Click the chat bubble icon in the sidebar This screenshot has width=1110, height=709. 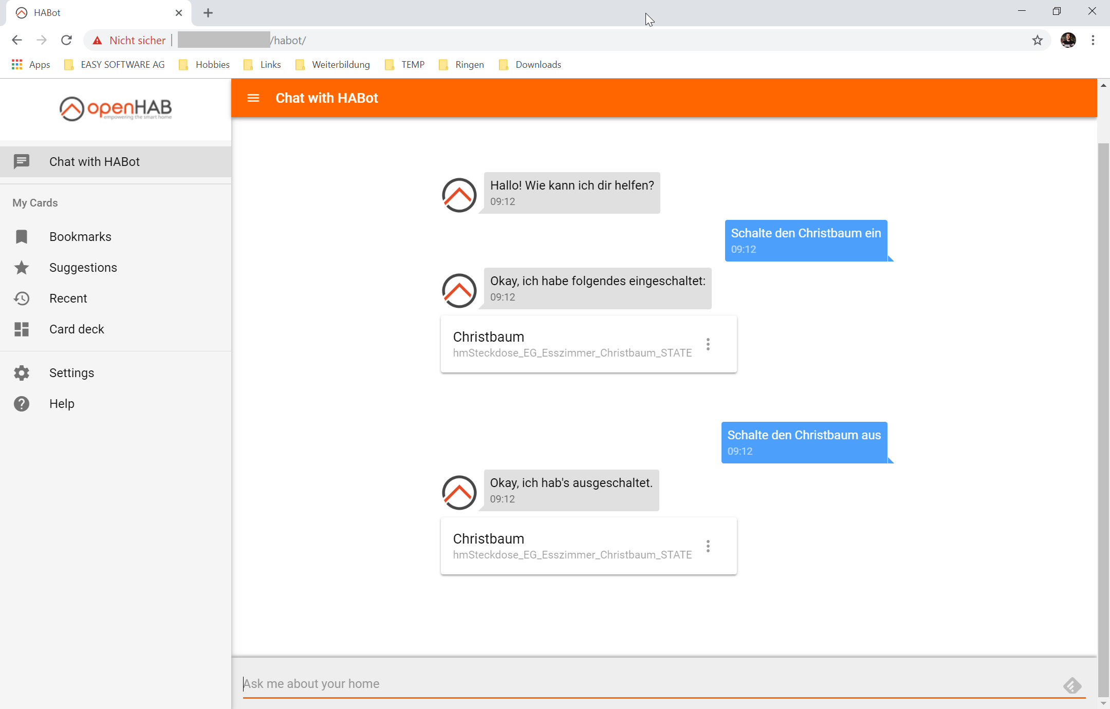coord(22,162)
